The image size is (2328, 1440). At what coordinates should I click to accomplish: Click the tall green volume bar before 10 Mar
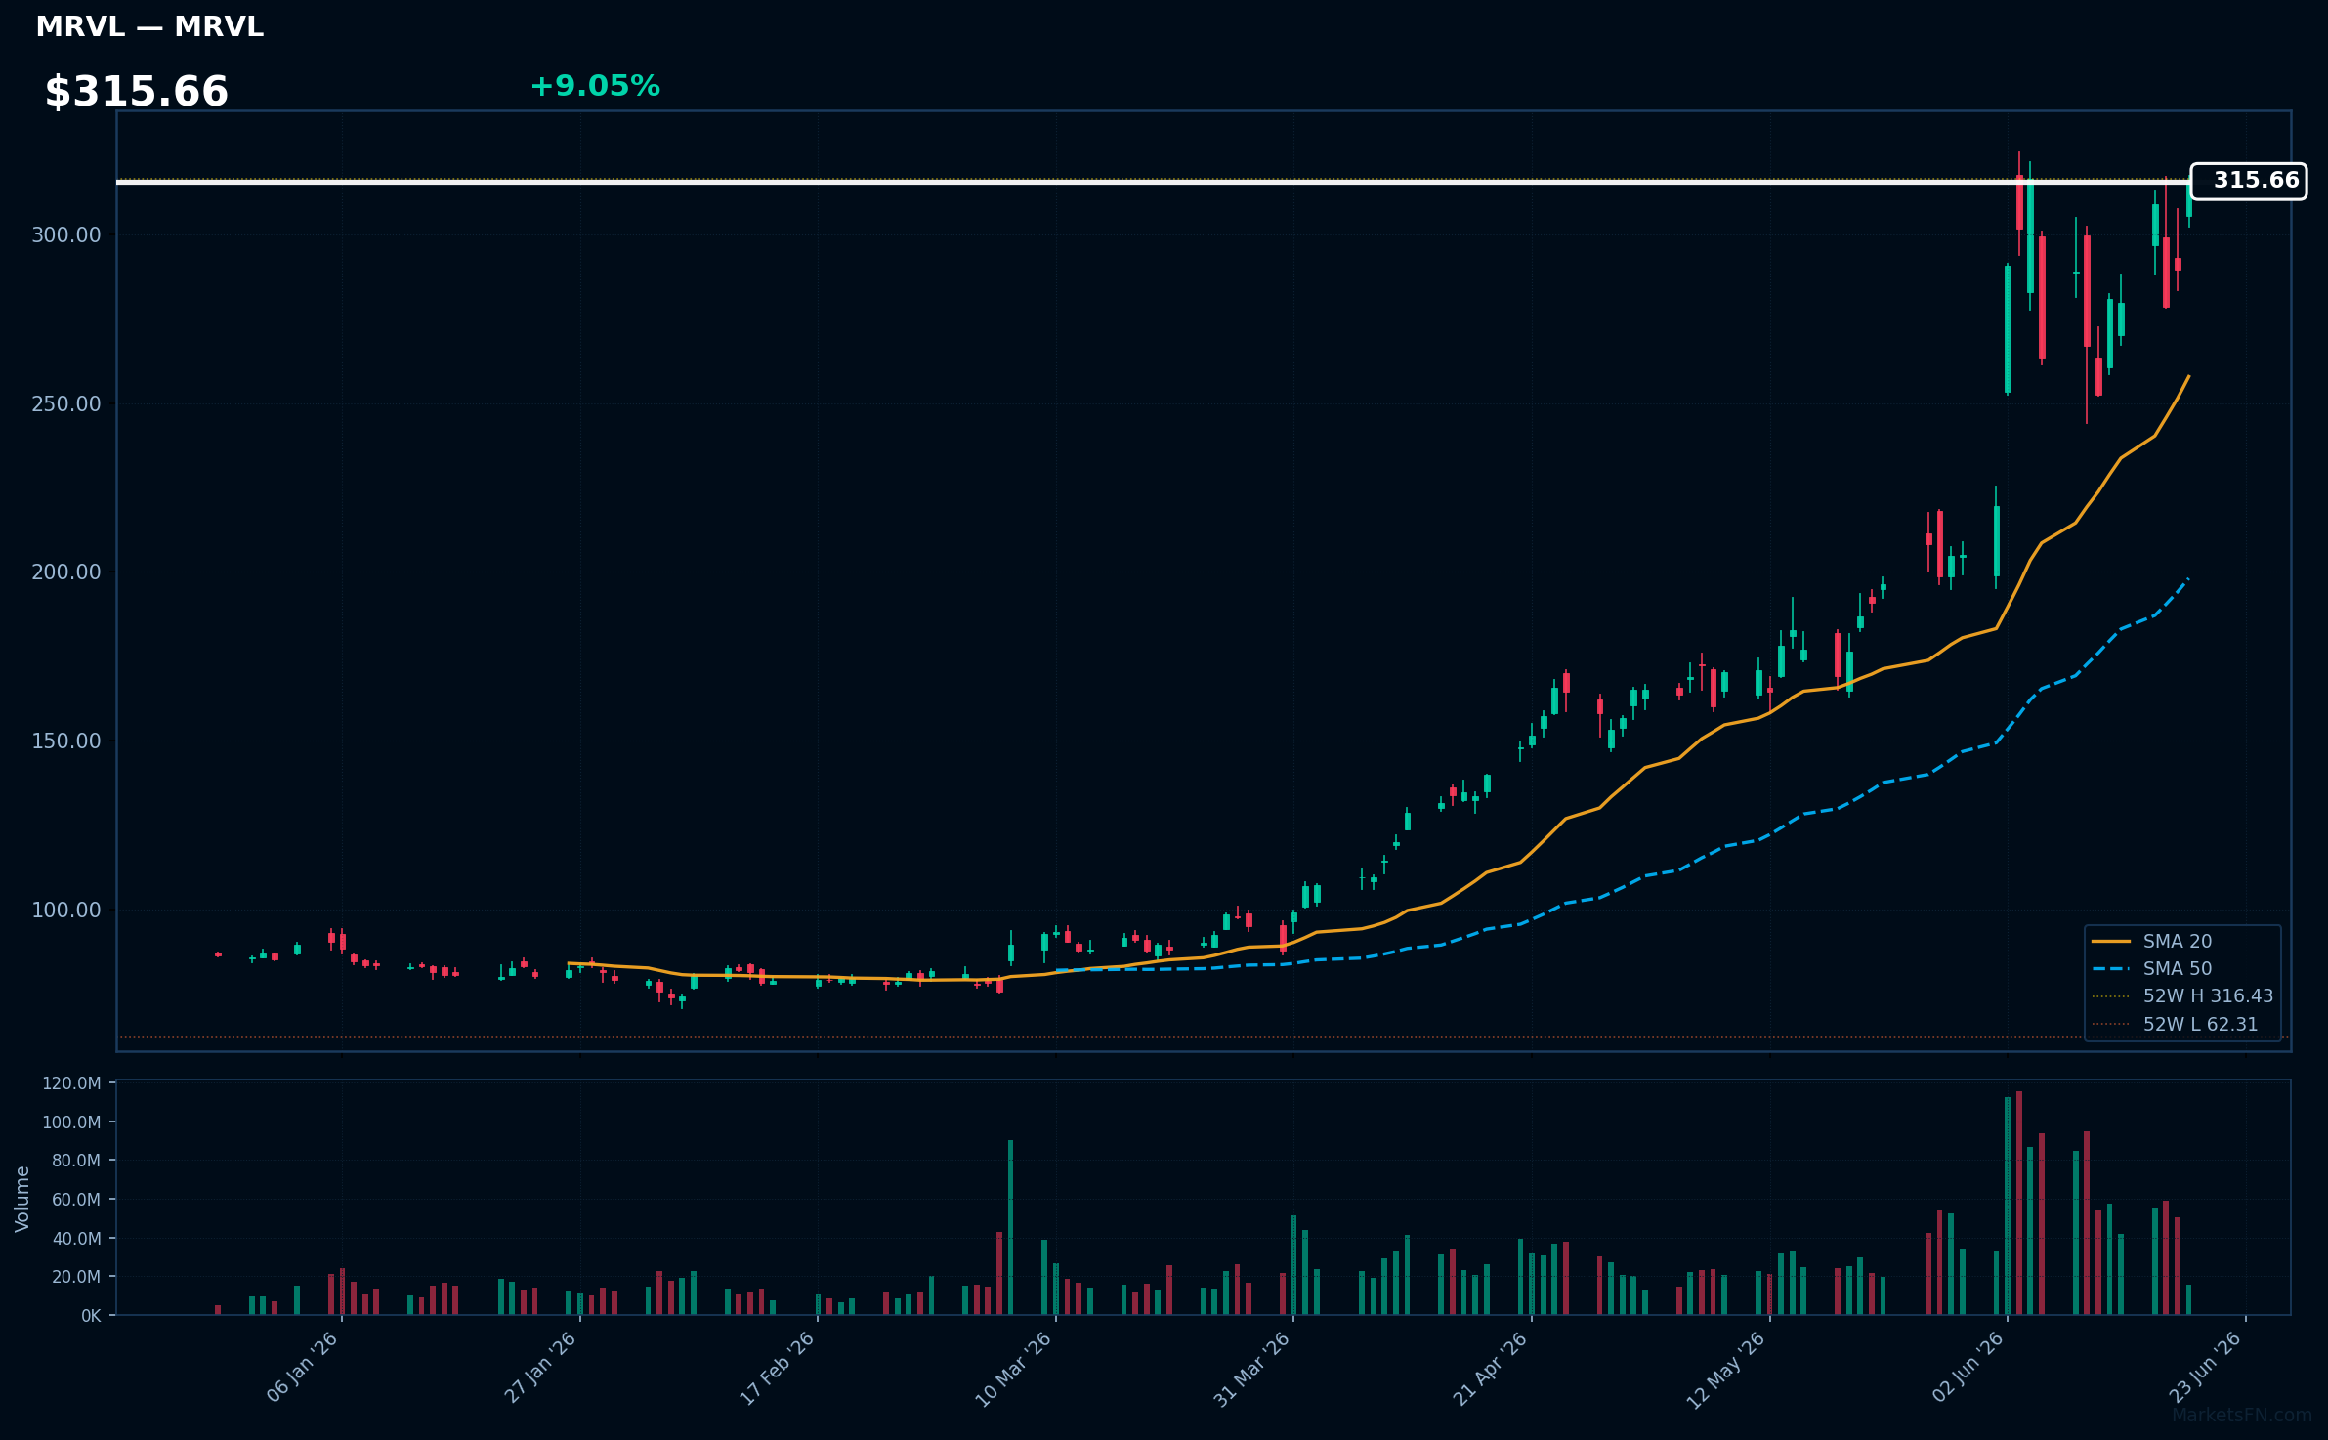(1010, 1227)
